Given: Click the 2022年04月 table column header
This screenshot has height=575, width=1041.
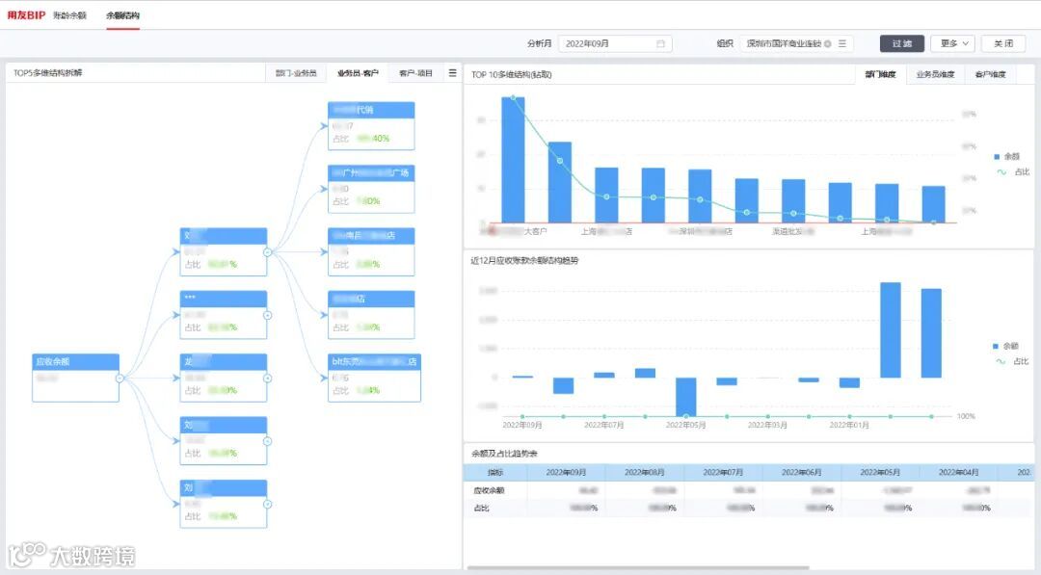Looking at the screenshot, I should point(959,472).
